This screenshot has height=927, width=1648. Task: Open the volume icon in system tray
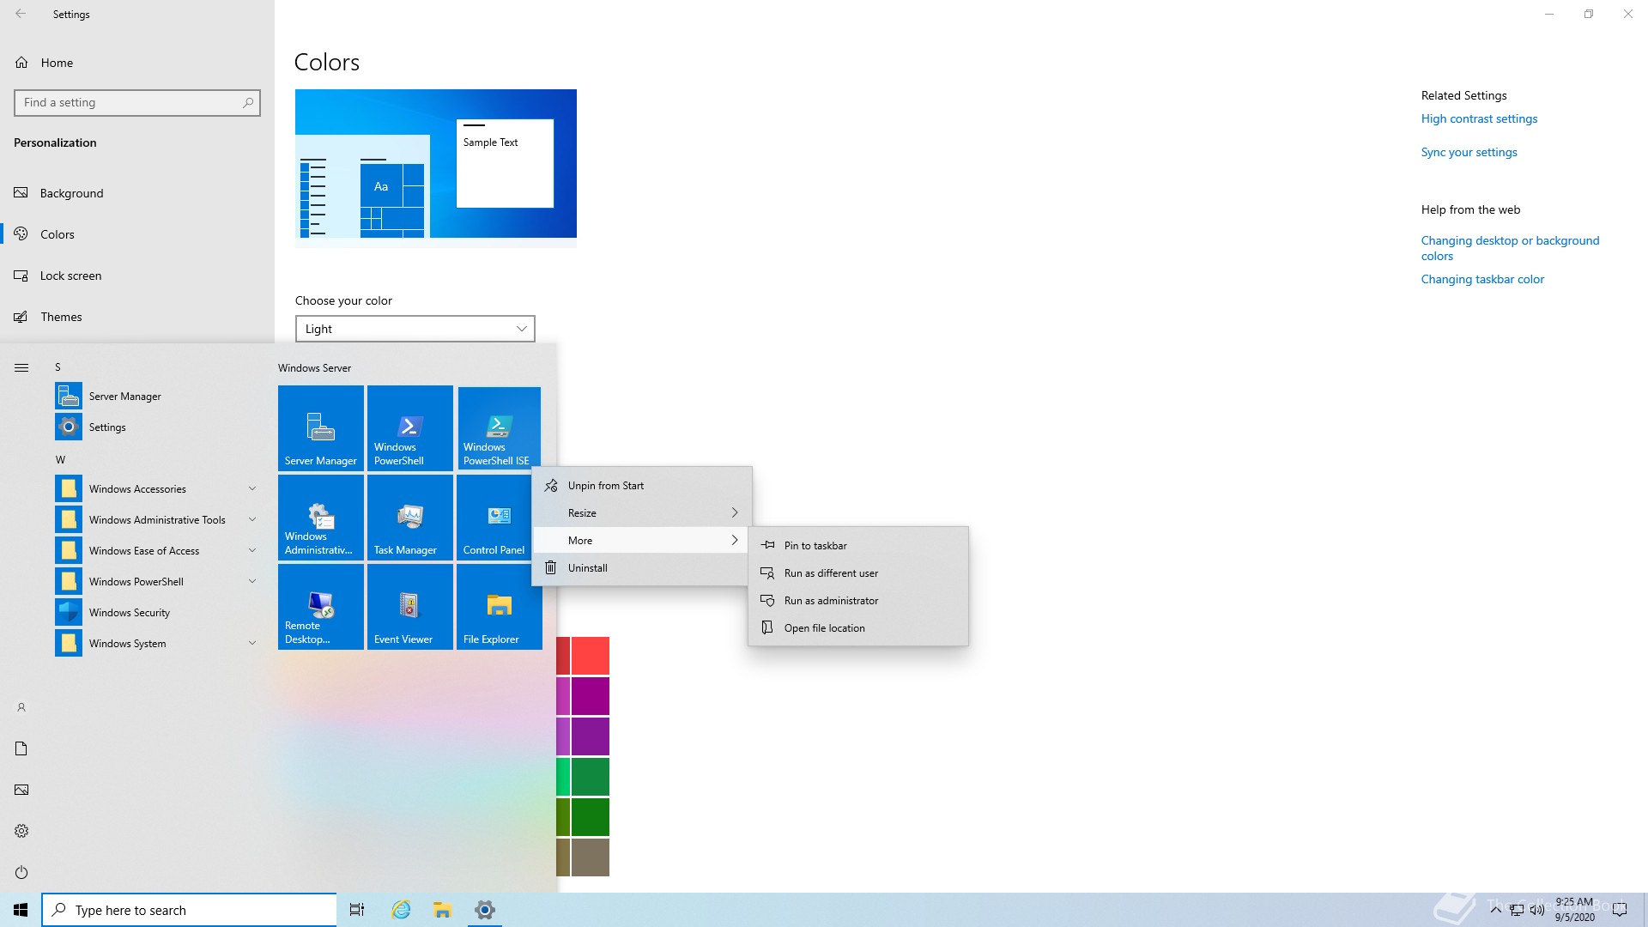(x=1537, y=910)
